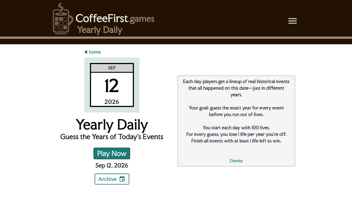The height and width of the screenshot is (198, 352).
Task: Click the CoffeeFirst.games site title
Action: (115, 18)
